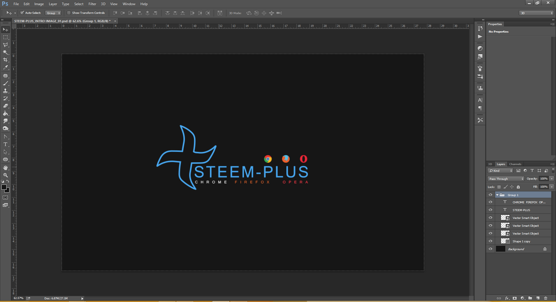Enable lock transparent pixels

click(x=499, y=187)
